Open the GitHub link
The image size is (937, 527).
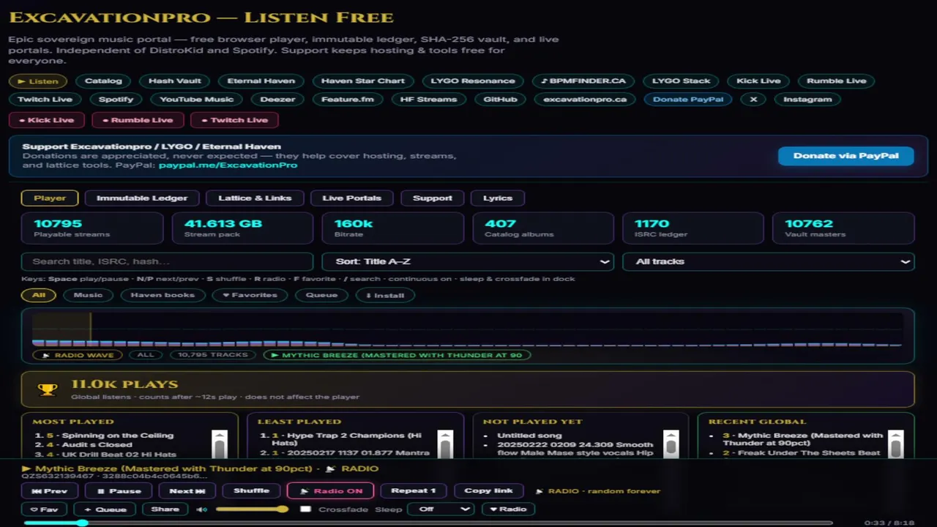point(500,100)
